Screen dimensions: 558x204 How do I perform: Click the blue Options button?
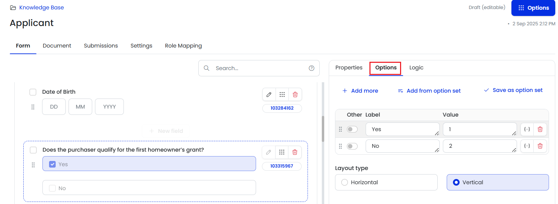click(533, 8)
